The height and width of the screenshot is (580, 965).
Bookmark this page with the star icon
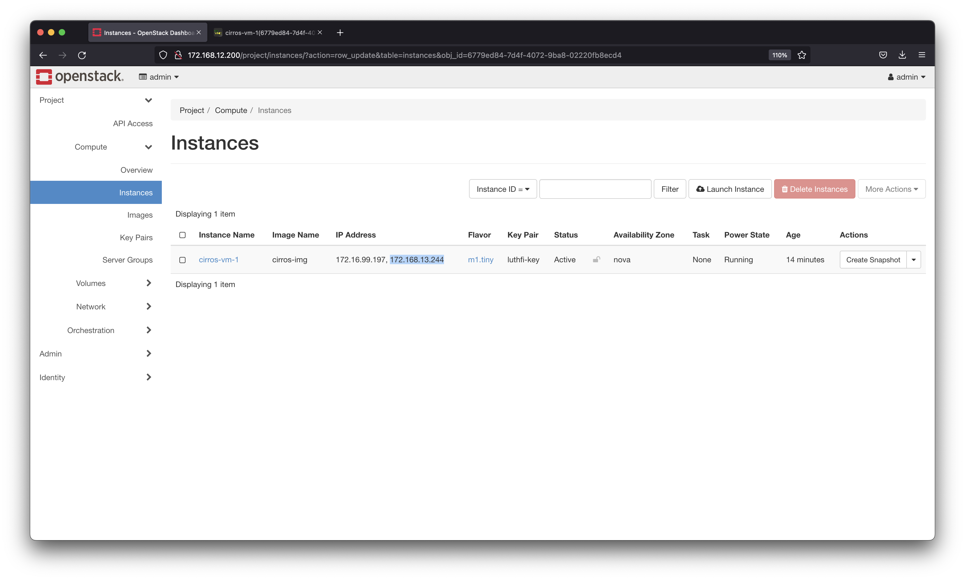click(x=802, y=55)
